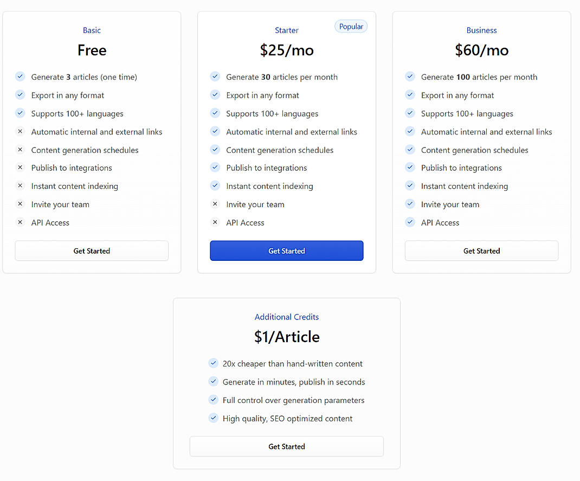The image size is (580, 481).
Task: Click the X next to Content generation schedules on Basic
Action: pyautogui.click(x=20, y=150)
